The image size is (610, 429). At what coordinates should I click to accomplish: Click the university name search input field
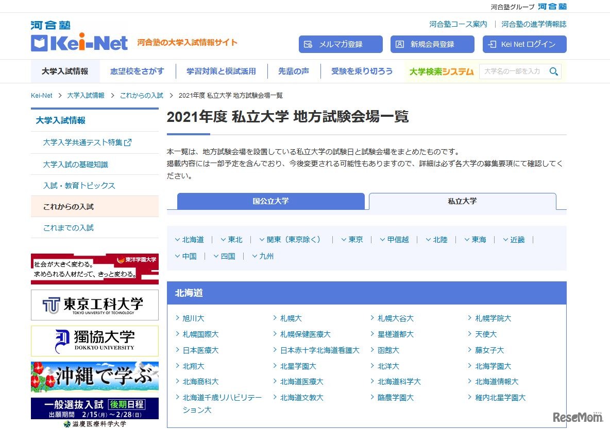click(513, 71)
